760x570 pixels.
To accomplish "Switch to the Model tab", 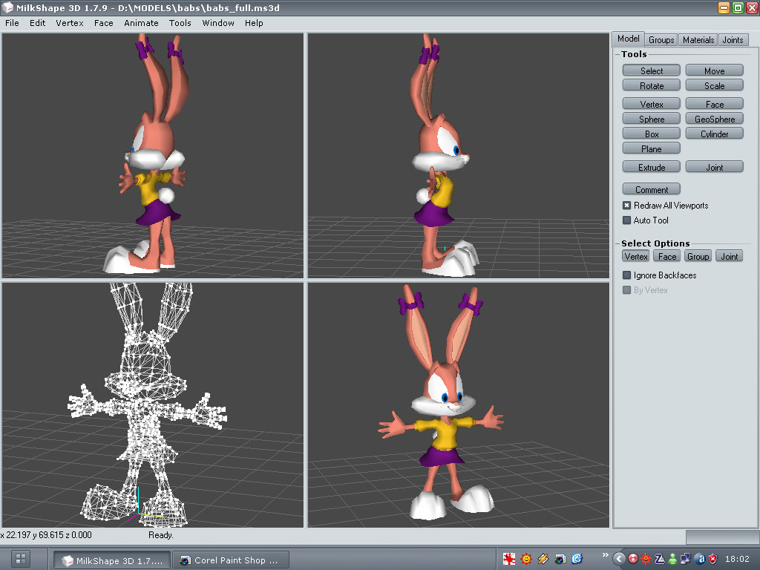I will [x=628, y=39].
